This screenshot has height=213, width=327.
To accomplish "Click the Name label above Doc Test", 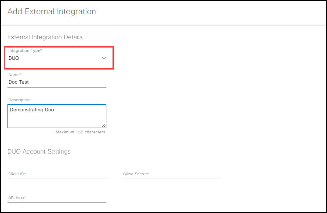I will click(x=14, y=75).
